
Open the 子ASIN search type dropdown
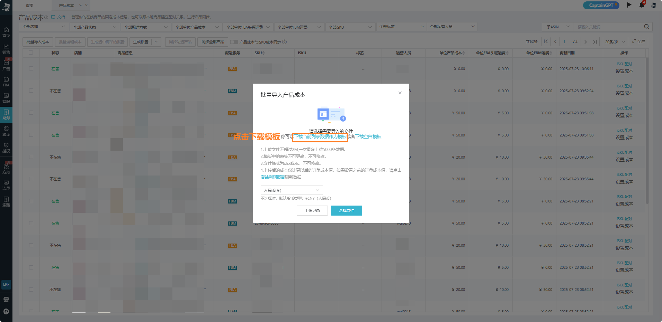click(557, 27)
